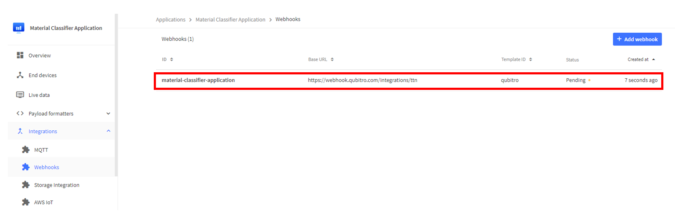This screenshot has width=675, height=215.
Task: Sort webhooks by Base URL
Action: (x=321, y=59)
